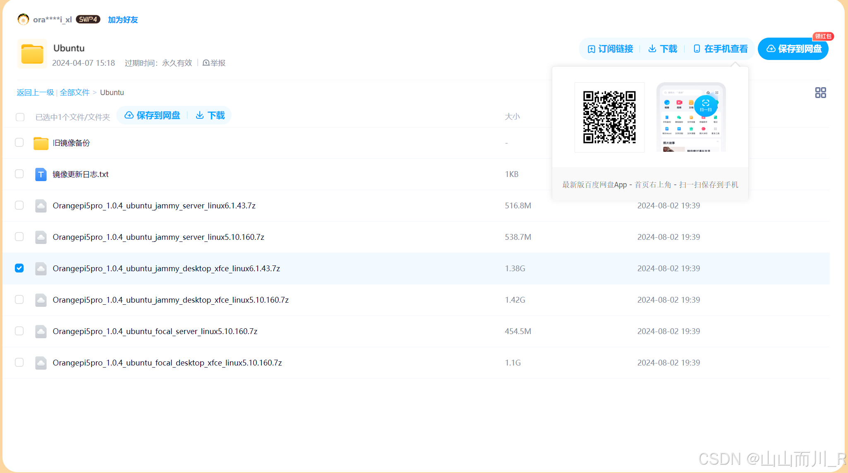Click top 下载 download button
The image size is (848, 473).
[663, 49]
